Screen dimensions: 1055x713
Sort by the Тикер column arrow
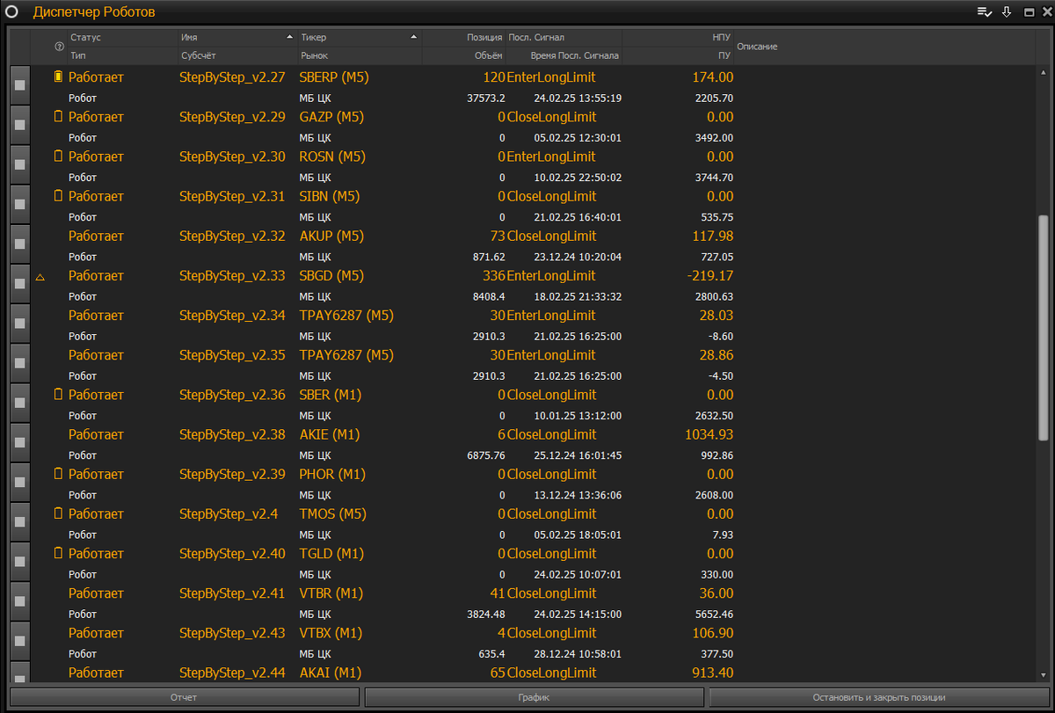coord(413,38)
